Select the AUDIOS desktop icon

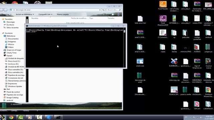(x=197, y=48)
